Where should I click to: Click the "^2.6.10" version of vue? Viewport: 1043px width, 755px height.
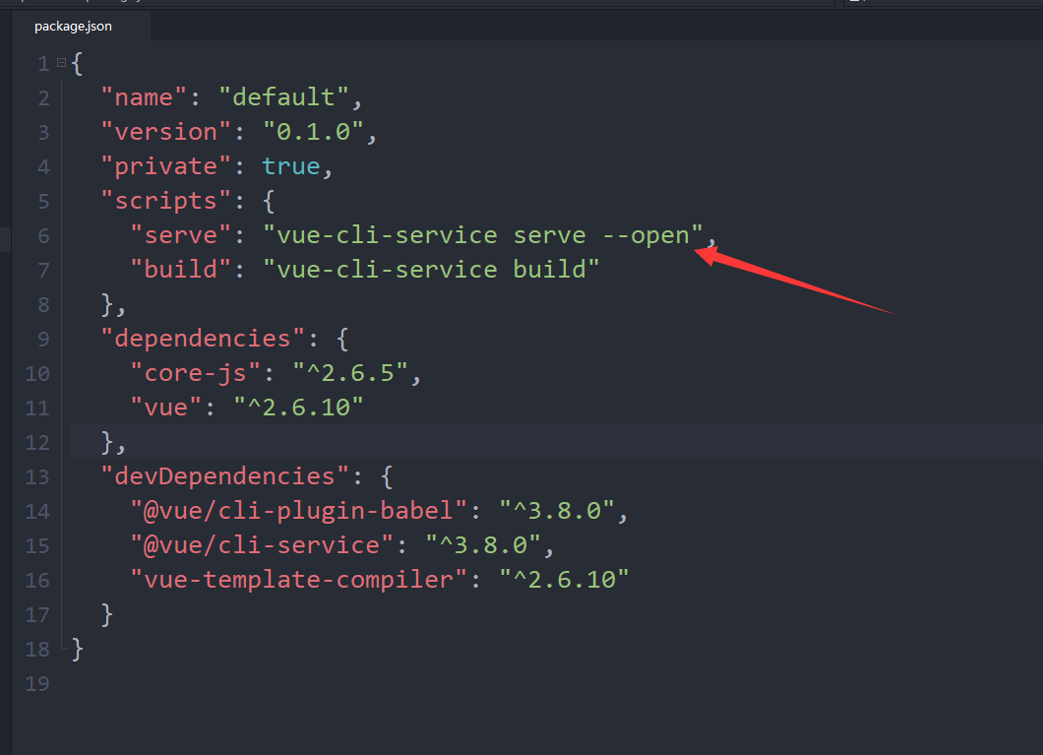298,408
